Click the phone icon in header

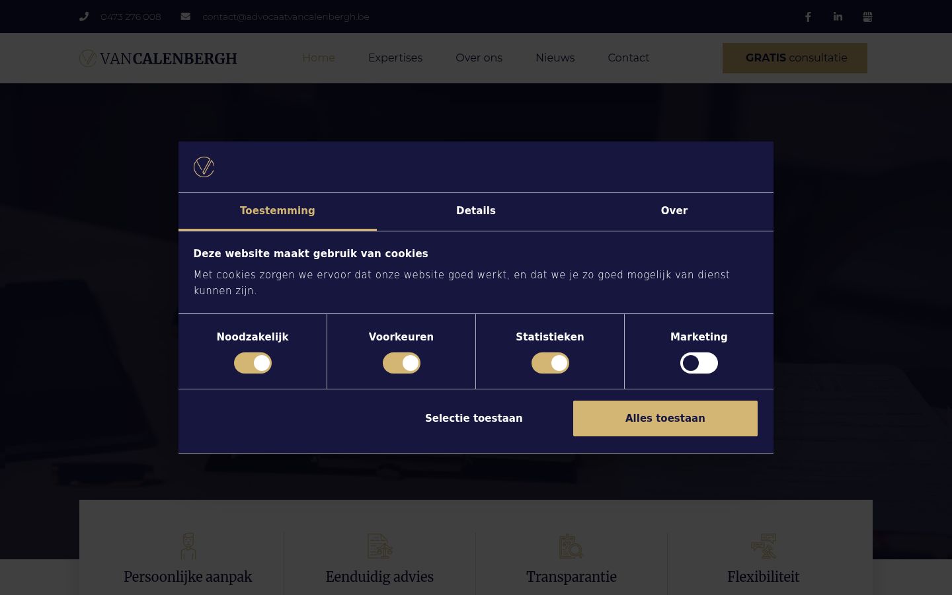coord(84,17)
